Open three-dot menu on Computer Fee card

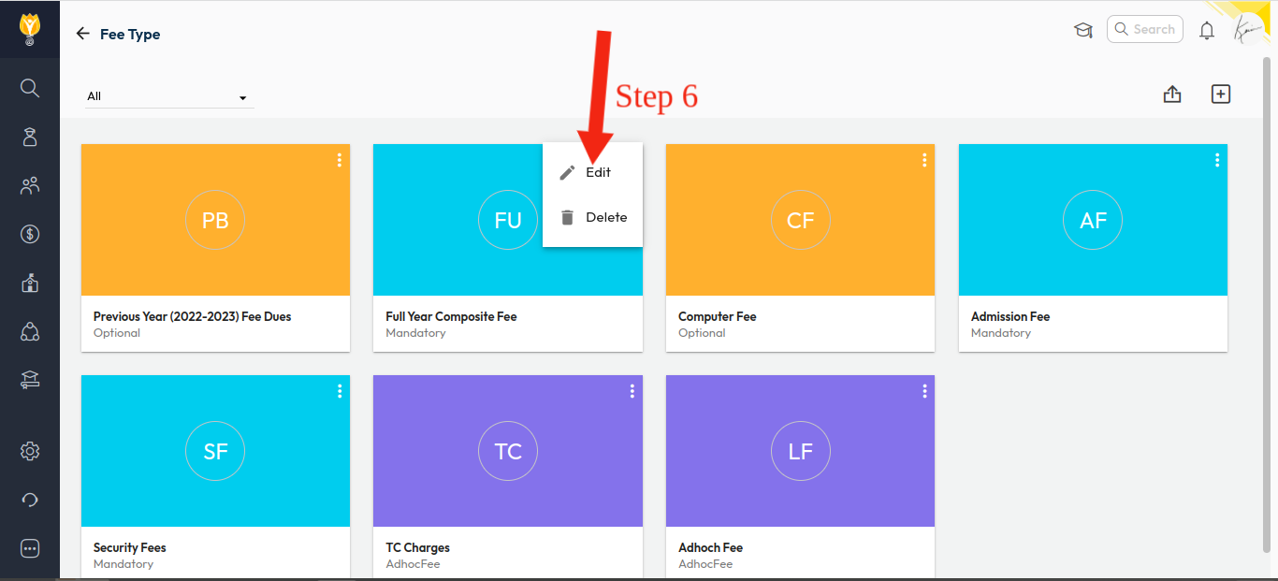pyautogui.click(x=924, y=160)
